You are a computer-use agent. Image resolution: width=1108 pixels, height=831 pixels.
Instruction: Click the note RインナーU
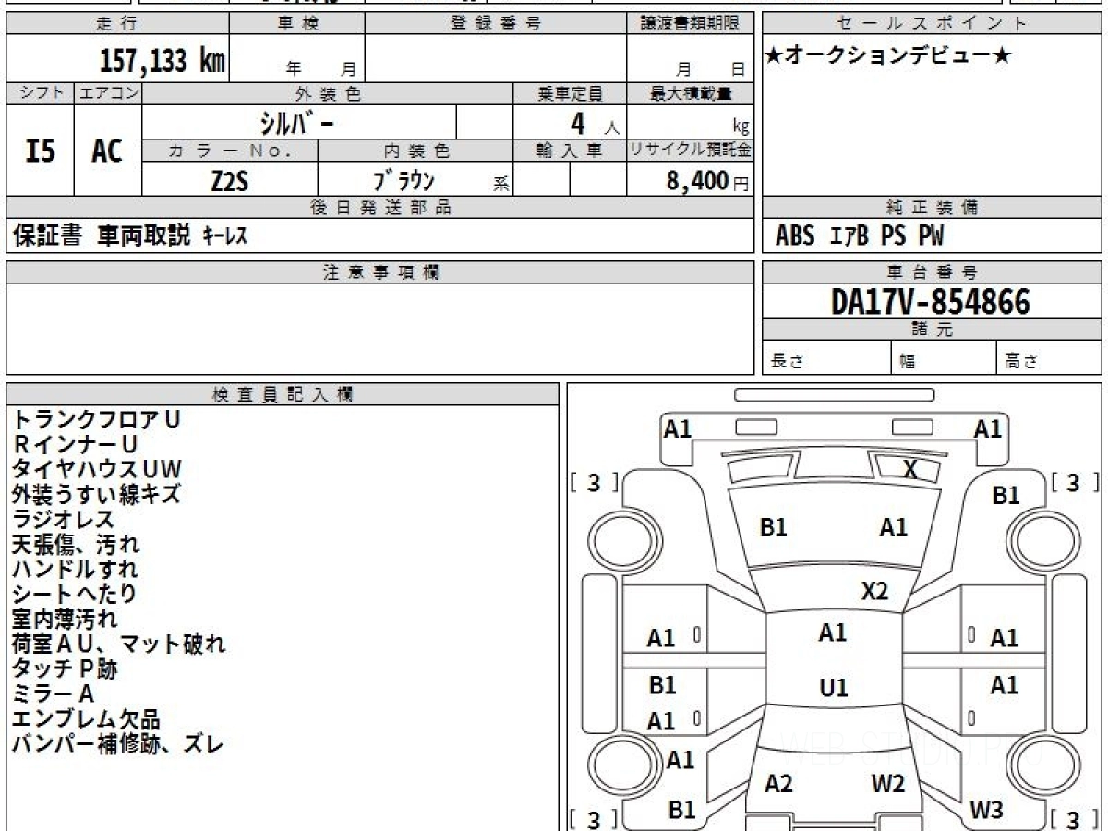76,444
